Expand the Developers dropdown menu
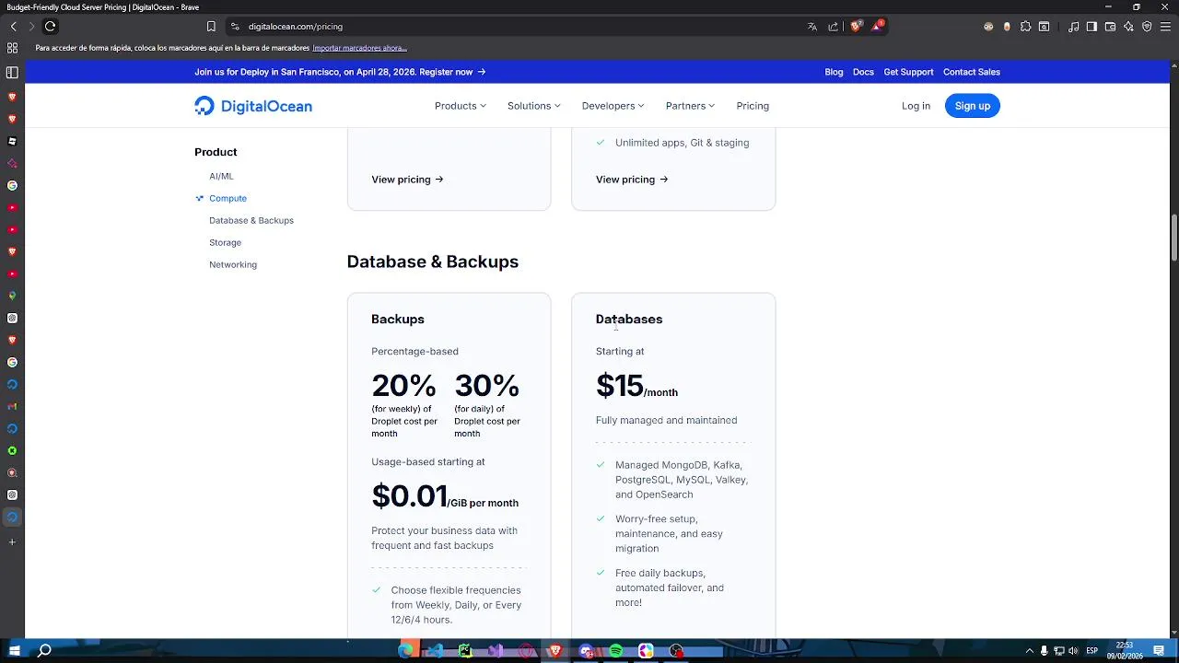 (613, 106)
